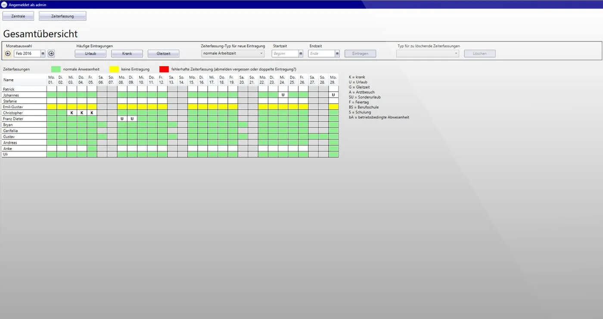Click the name 'Stefanie' in the table
The height and width of the screenshot is (319, 603).
pos(10,101)
